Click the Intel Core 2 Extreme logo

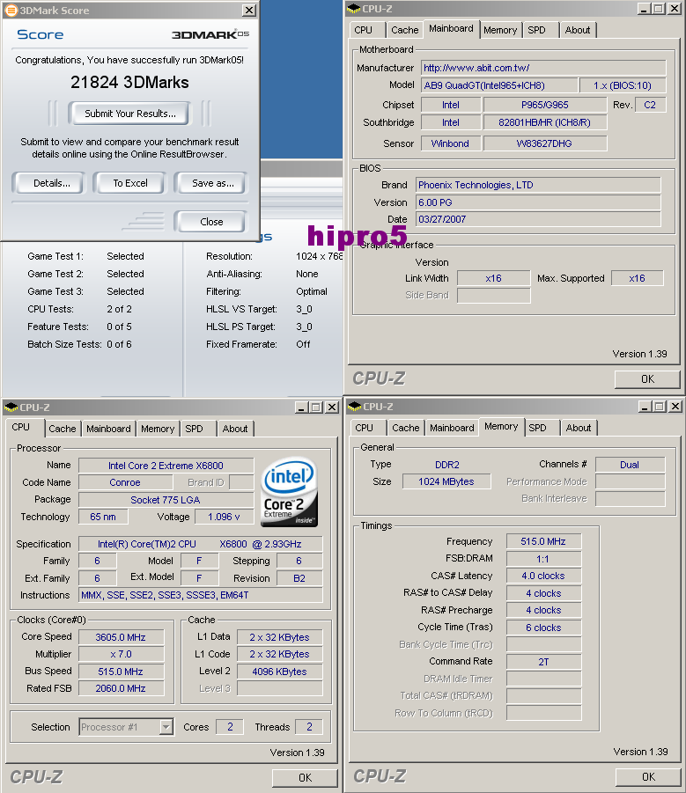click(x=290, y=492)
